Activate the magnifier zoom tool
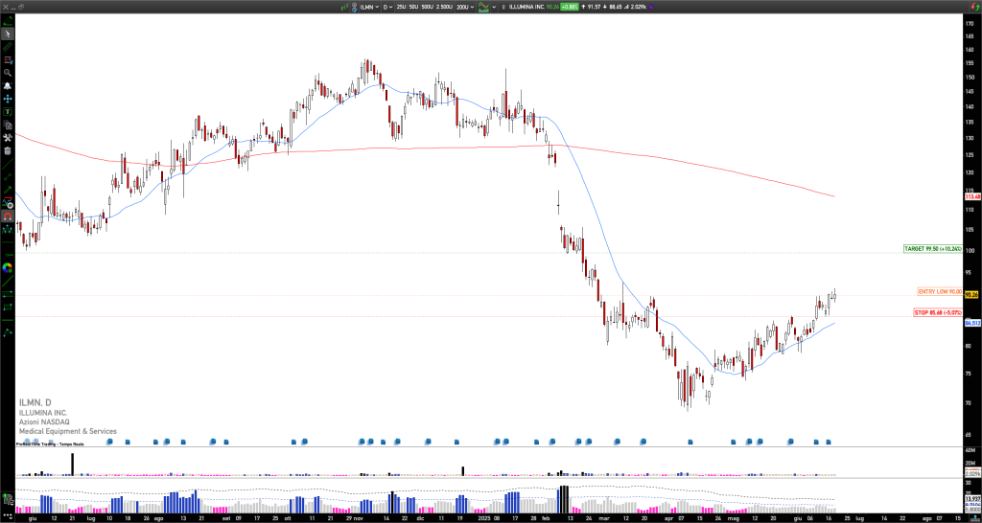982x523 pixels. 8,73
